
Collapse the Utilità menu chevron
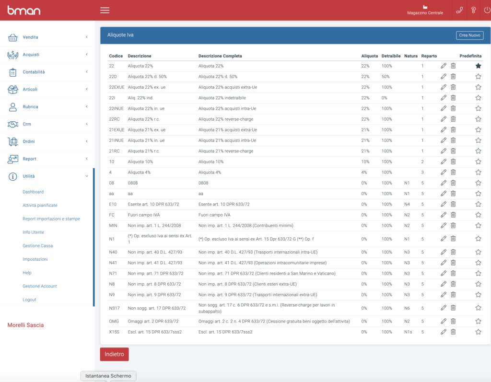coord(87,176)
